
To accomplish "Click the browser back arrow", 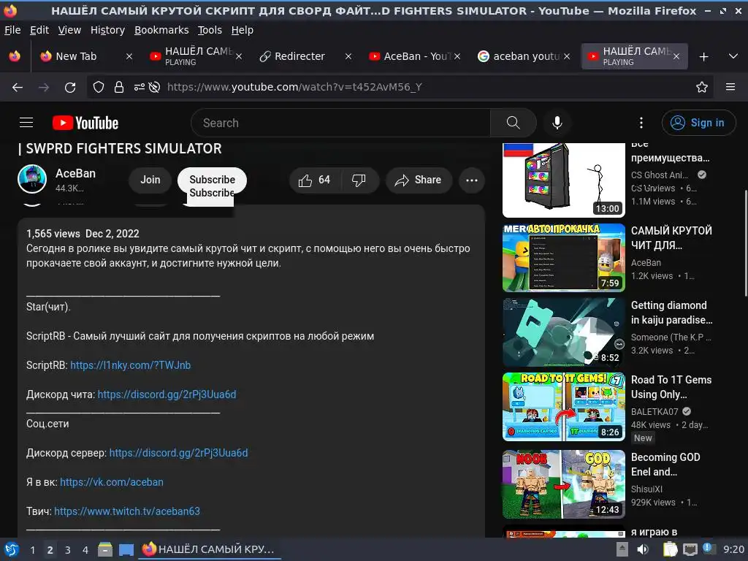I will (18, 88).
